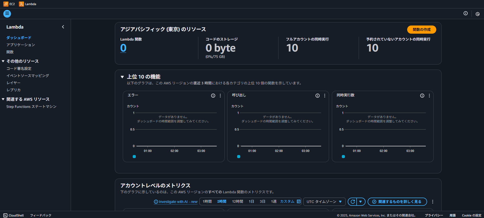The image size is (484, 218).
Task: Select 3時間 time range
Action: (x=222, y=201)
